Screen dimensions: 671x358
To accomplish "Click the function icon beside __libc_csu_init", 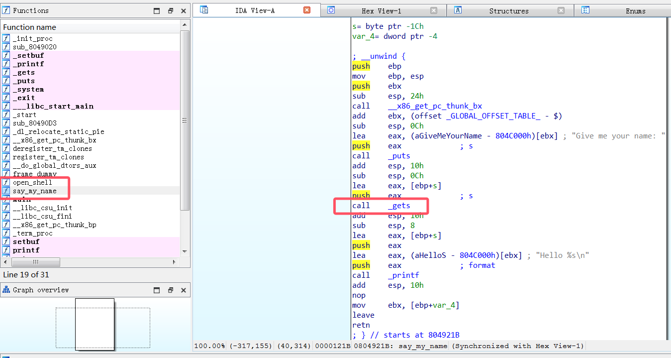I will coord(6,208).
